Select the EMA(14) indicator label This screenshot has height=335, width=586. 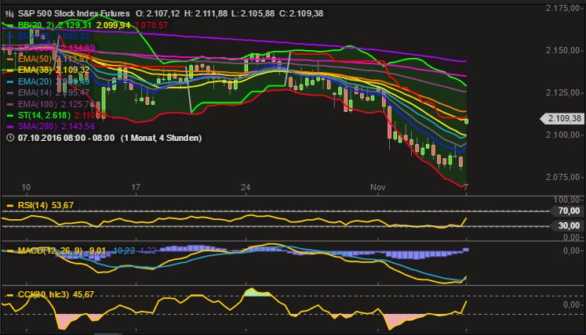coord(35,92)
